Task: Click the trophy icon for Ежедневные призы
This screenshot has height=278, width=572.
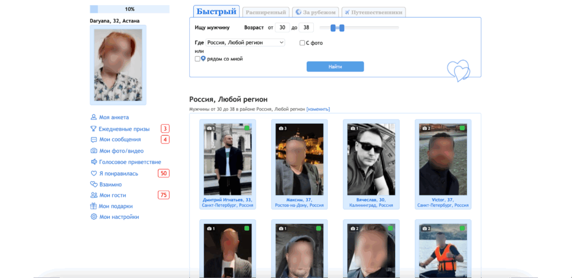Action: (94, 128)
